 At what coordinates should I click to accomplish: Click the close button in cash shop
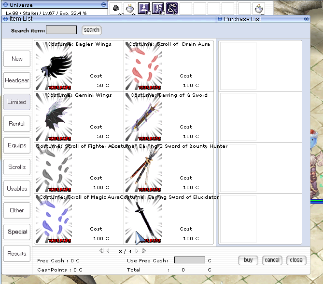pyautogui.click(x=296, y=260)
